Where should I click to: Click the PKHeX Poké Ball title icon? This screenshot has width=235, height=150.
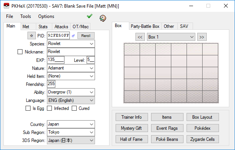click(x=6, y=6)
